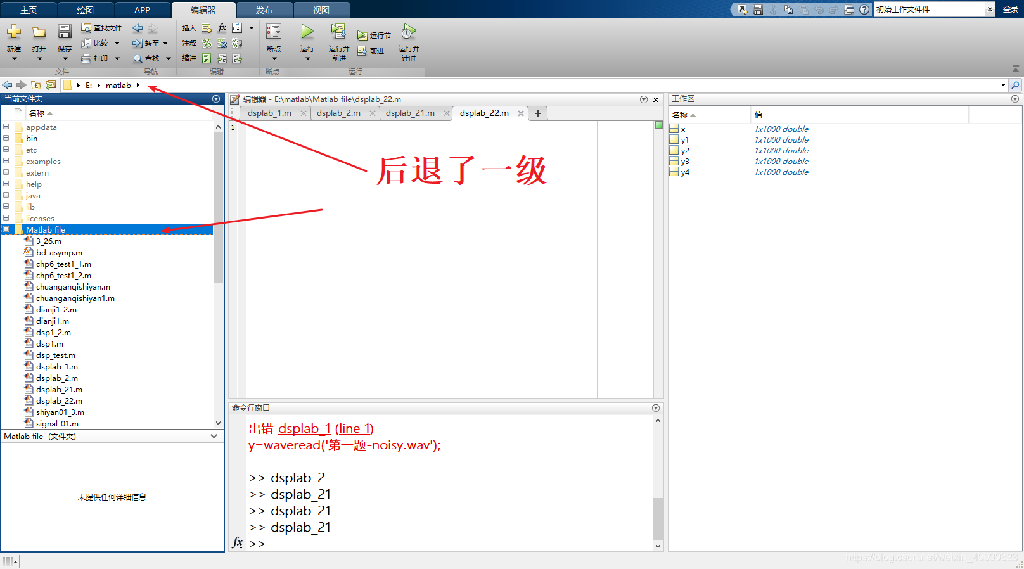Click 运行并计时 (Run and Time)
The width and height of the screenshot is (1024, 569).
tap(409, 42)
